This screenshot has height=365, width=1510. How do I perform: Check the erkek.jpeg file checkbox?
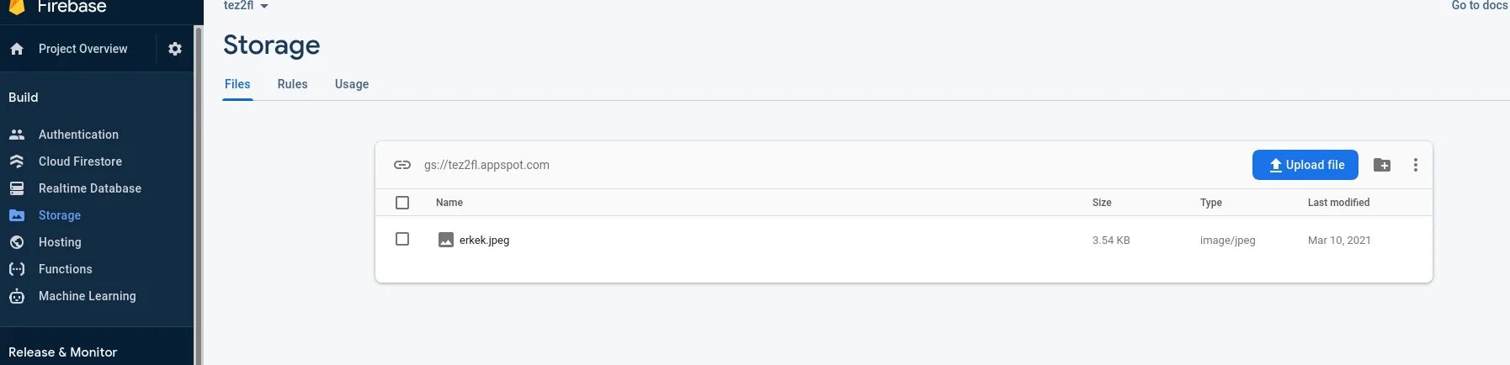pyautogui.click(x=402, y=240)
